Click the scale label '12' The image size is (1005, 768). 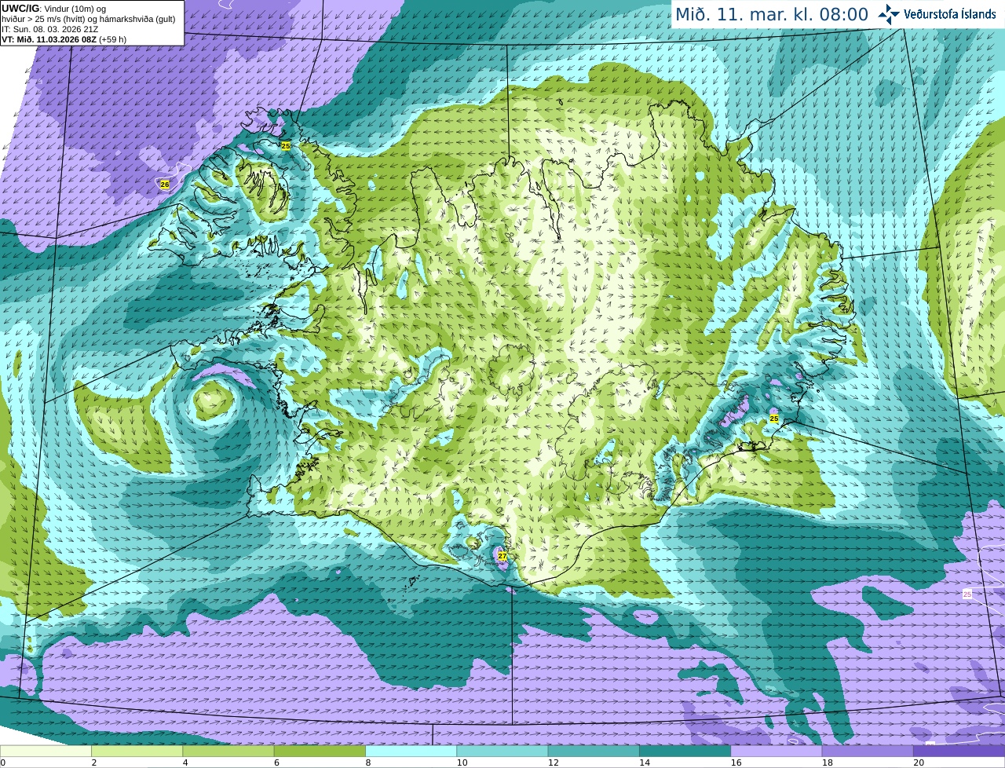tap(553, 763)
